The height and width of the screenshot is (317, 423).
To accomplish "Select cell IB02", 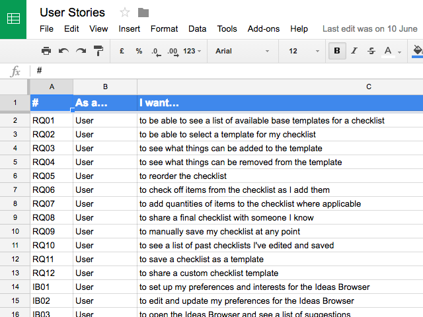I will [52, 301].
